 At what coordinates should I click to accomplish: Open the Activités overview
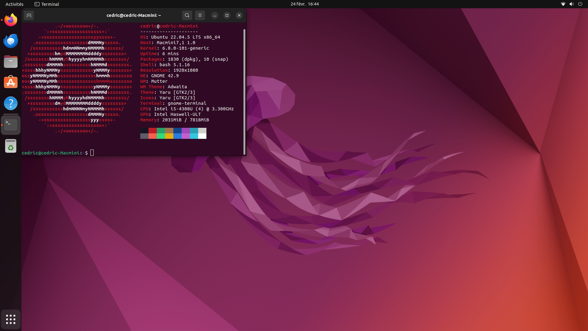pyautogui.click(x=14, y=4)
